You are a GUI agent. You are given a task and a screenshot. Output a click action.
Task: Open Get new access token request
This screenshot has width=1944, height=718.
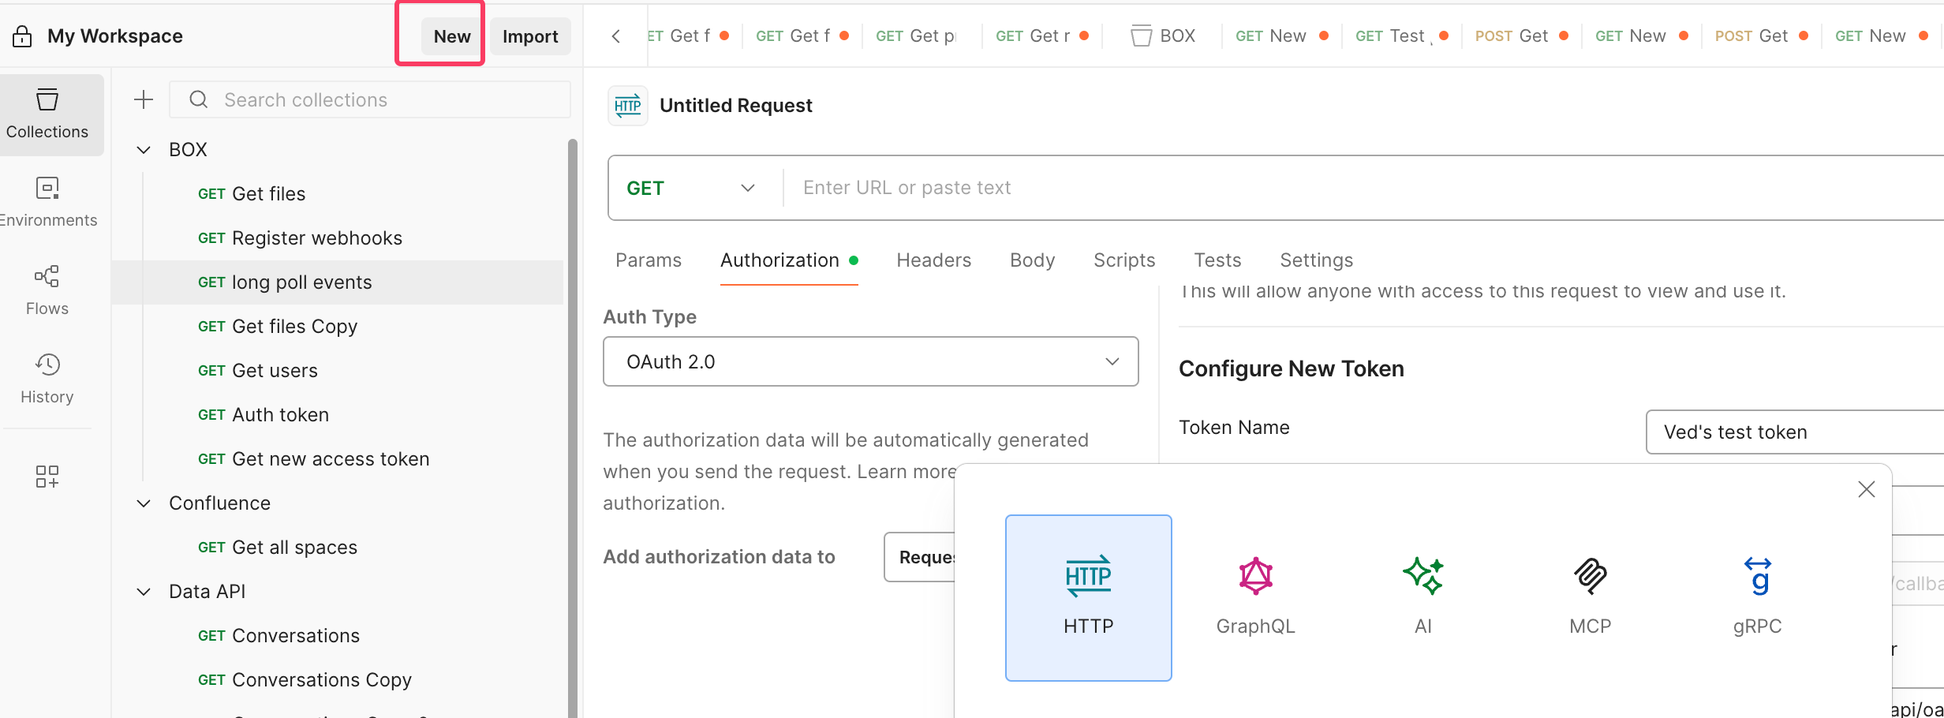[338, 459]
